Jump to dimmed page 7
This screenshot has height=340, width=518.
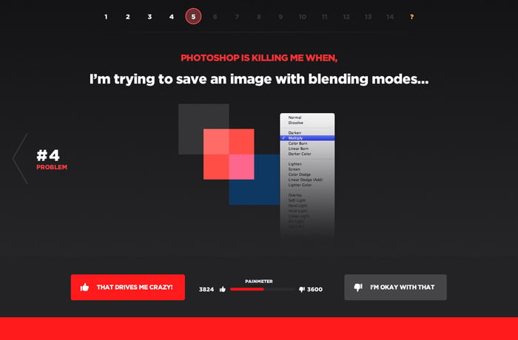pos(237,17)
